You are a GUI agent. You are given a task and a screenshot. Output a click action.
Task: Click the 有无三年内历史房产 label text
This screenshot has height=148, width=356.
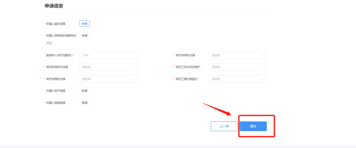(188, 67)
